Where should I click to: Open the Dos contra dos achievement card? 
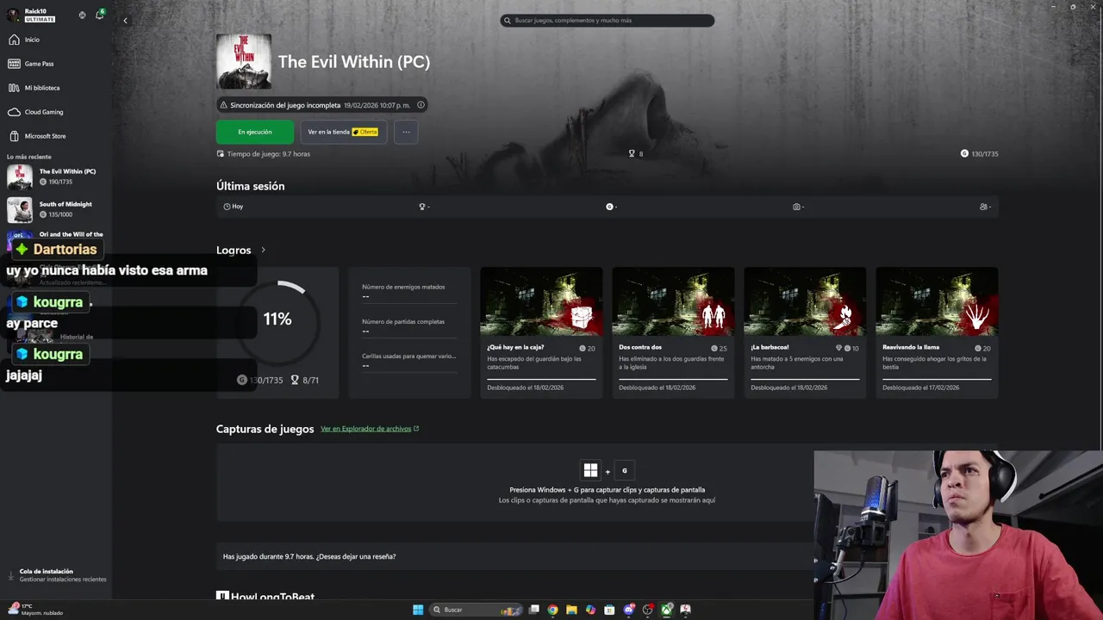pos(673,332)
